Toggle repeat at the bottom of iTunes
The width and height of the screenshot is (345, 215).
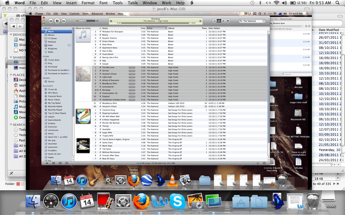coord(60,163)
